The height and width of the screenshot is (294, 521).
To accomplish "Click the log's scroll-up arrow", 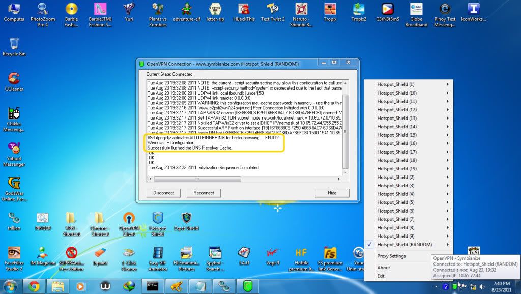I will click(x=345, y=83).
